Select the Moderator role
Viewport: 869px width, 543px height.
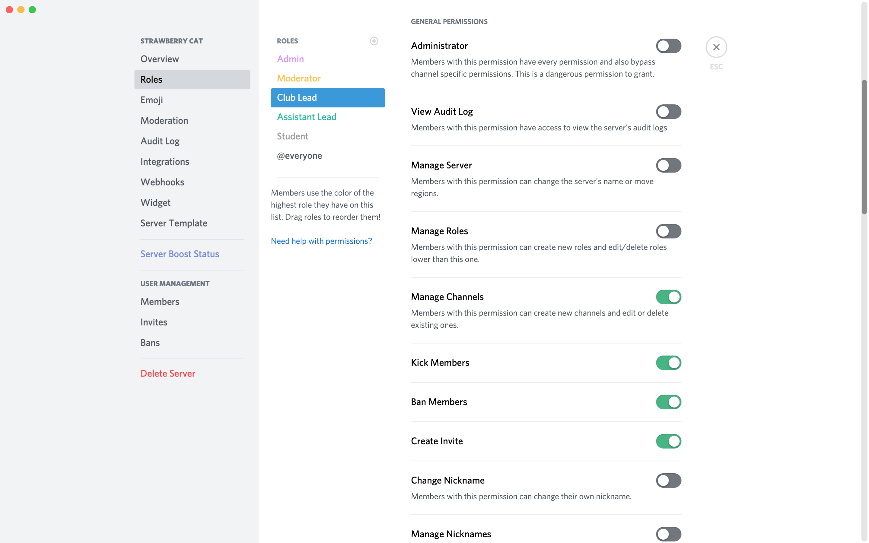(298, 78)
